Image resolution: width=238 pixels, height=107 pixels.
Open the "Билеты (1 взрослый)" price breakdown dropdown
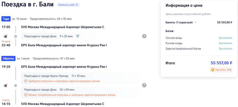(196, 22)
